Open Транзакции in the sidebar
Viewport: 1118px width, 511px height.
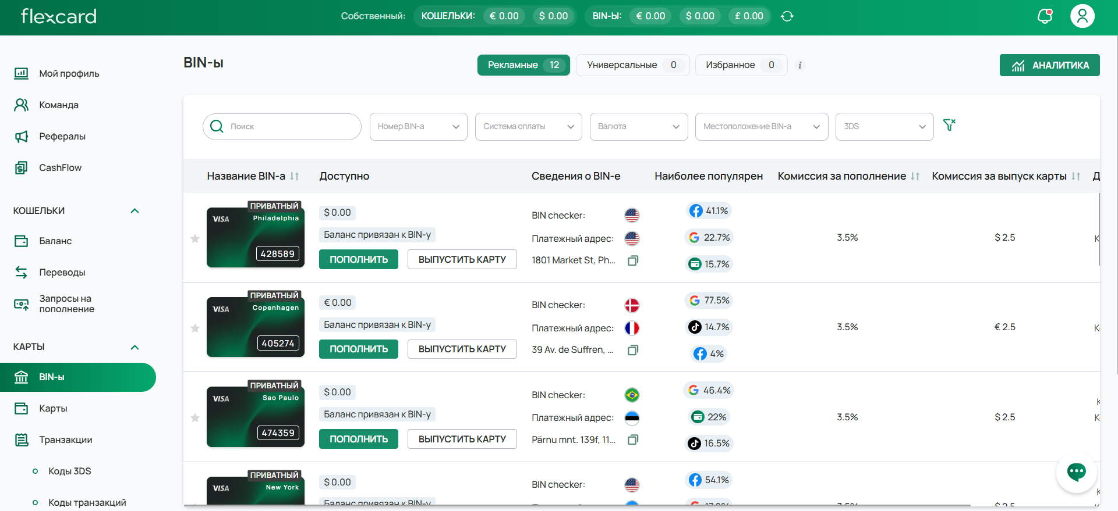pyautogui.click(x=65, y=439)
